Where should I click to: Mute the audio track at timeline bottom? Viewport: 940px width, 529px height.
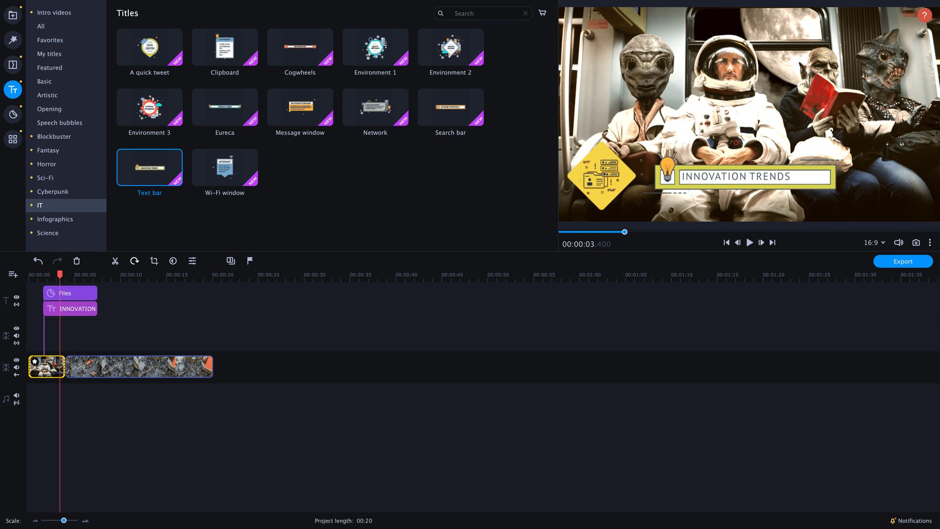click(x=16, y=395)
